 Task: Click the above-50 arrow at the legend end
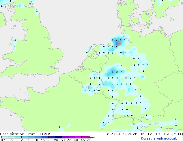(x=91, y=137)
